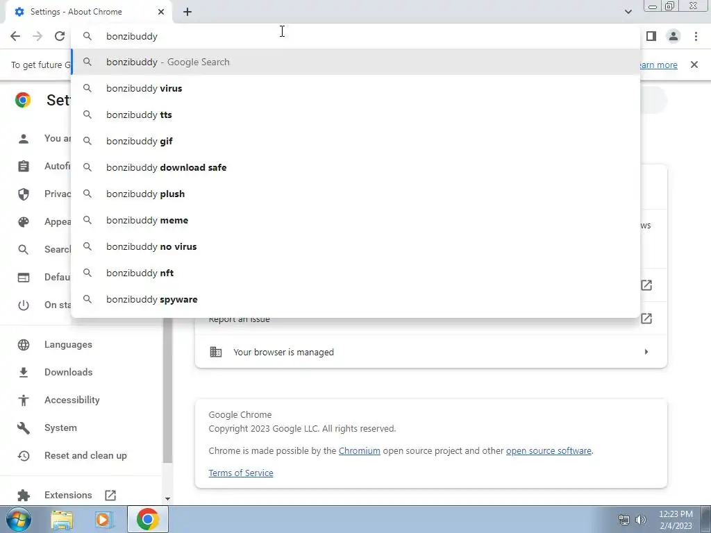711x533 pixels.
Task: Open On startup via the power icon
Action: pyautogui.click(x=23, y=305)
